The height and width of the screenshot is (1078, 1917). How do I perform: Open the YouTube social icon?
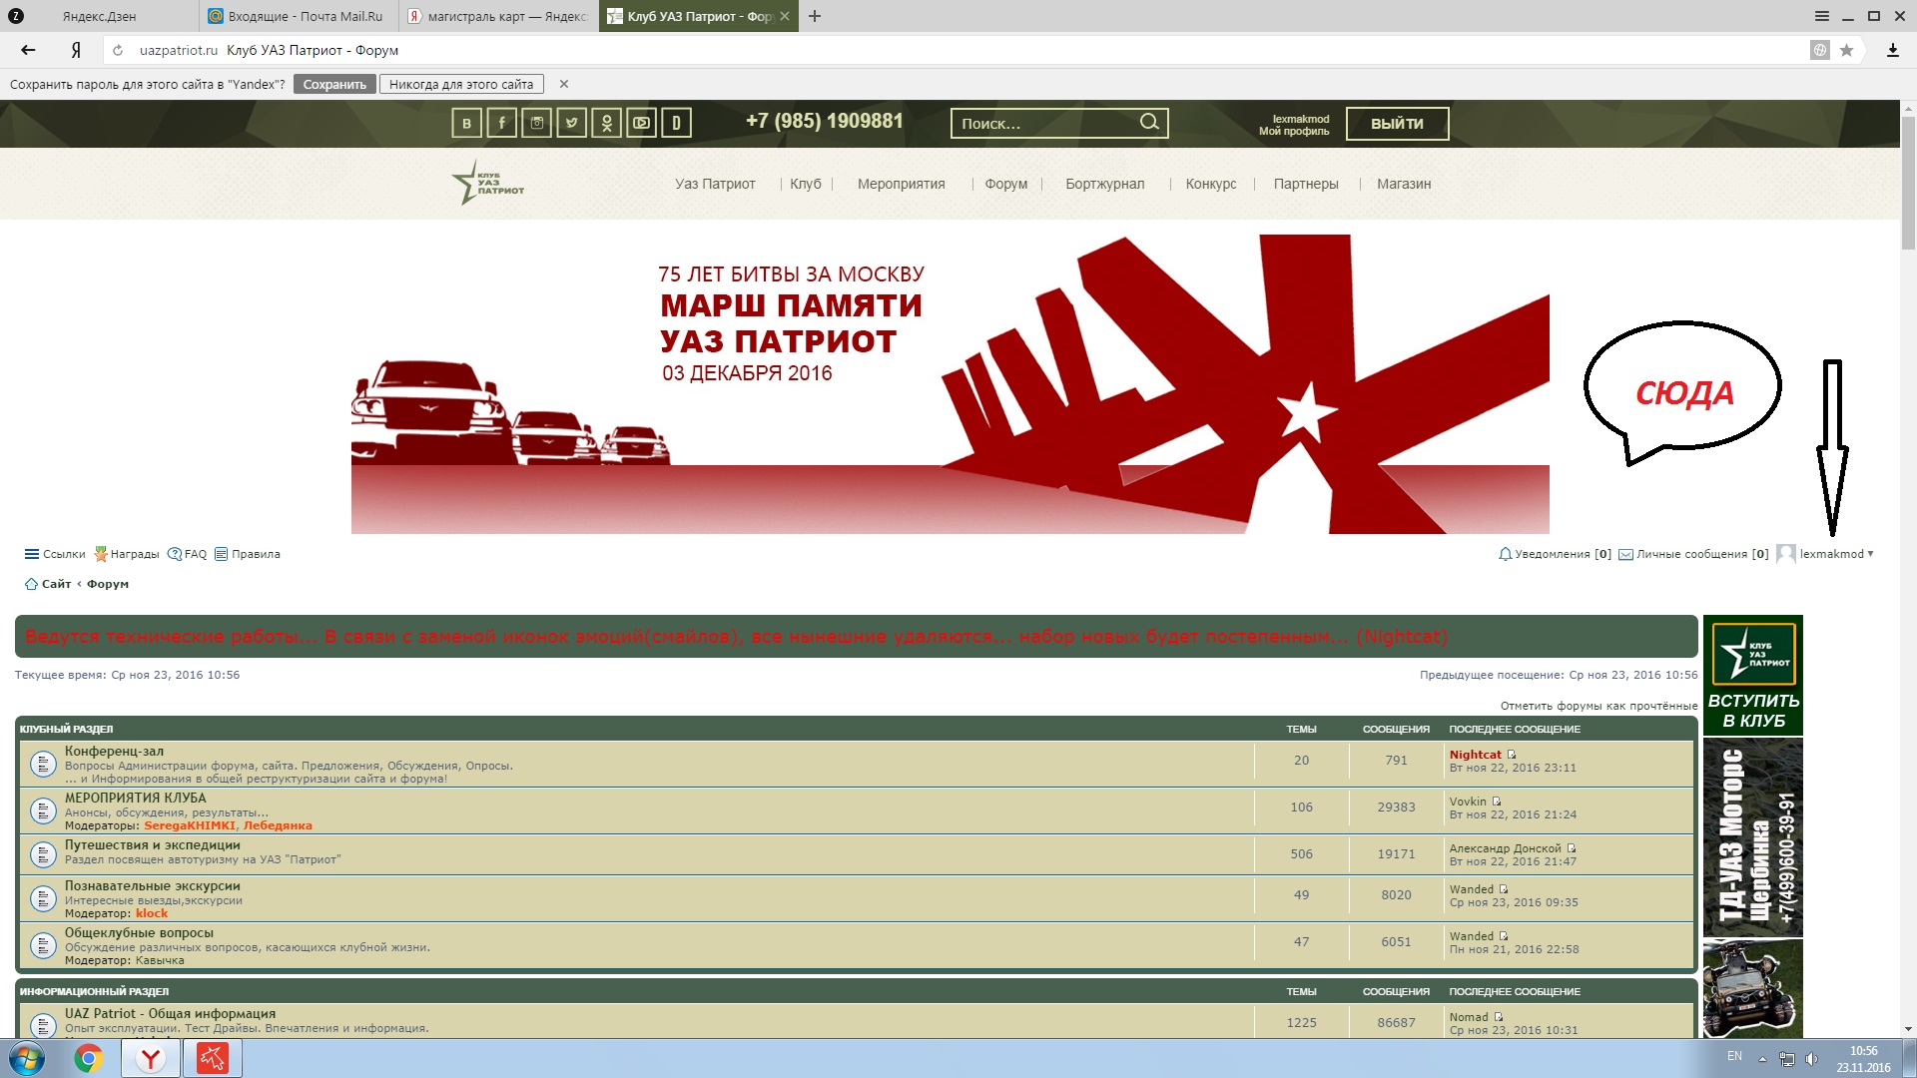point(641,123)
